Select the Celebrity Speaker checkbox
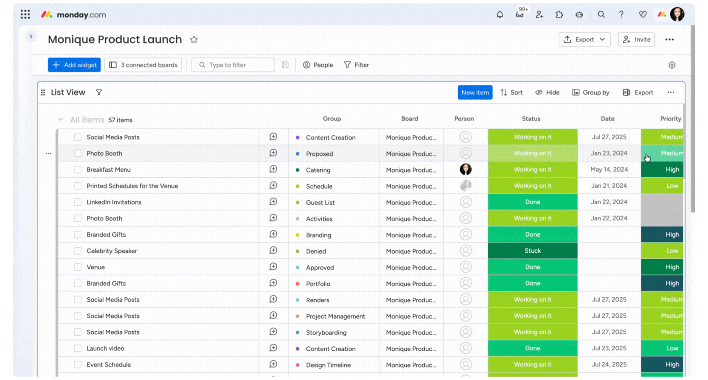Image resolution: width=708 pixels, height=380 pixels. [x=78, y=251]
